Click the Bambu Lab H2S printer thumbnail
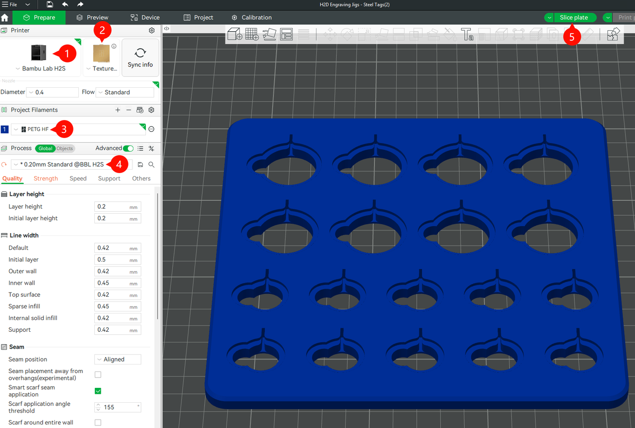635x428 pixels. click(x=38, y=52)
